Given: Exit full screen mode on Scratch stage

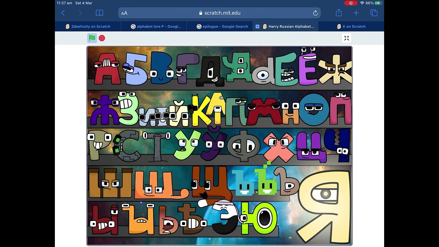Looking at the screenshot, I should [347, 38].
